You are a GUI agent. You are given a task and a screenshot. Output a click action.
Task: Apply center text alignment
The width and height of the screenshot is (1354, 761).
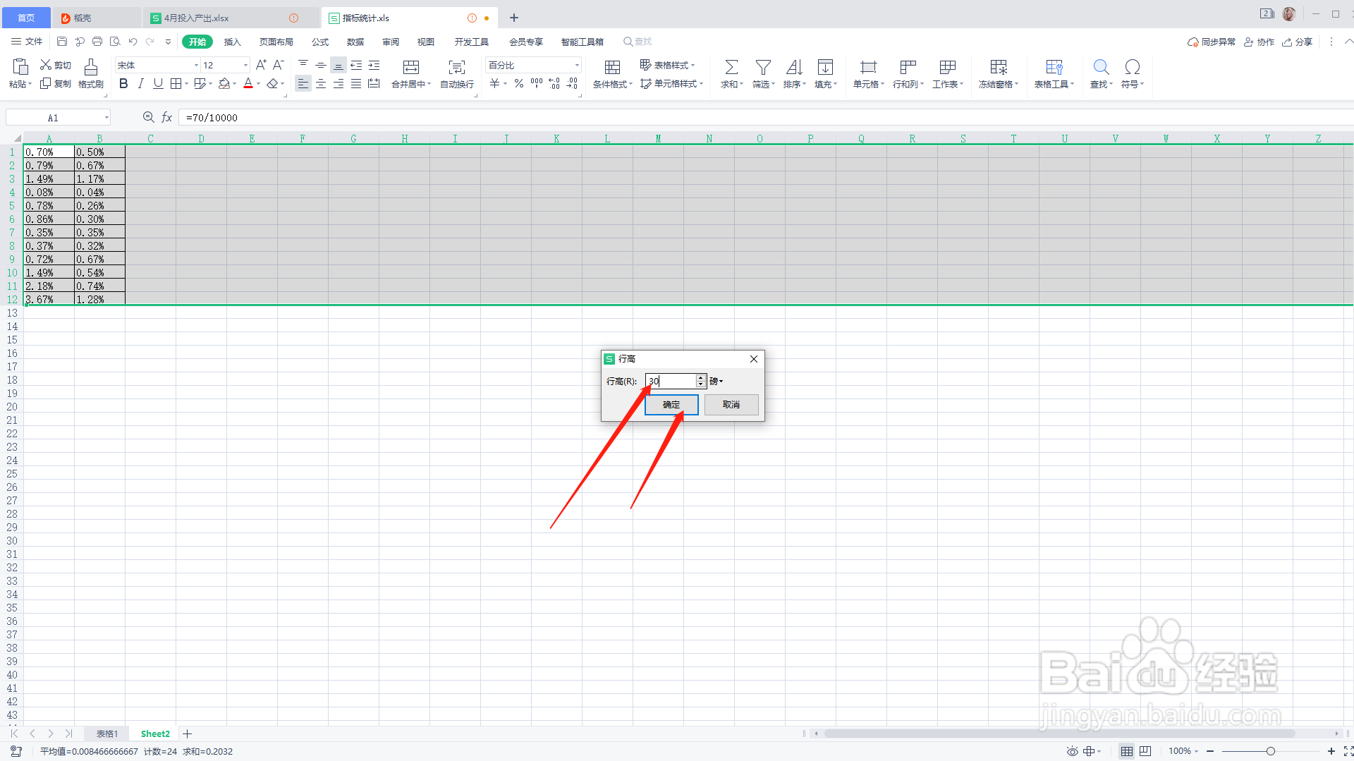(321, 84)
